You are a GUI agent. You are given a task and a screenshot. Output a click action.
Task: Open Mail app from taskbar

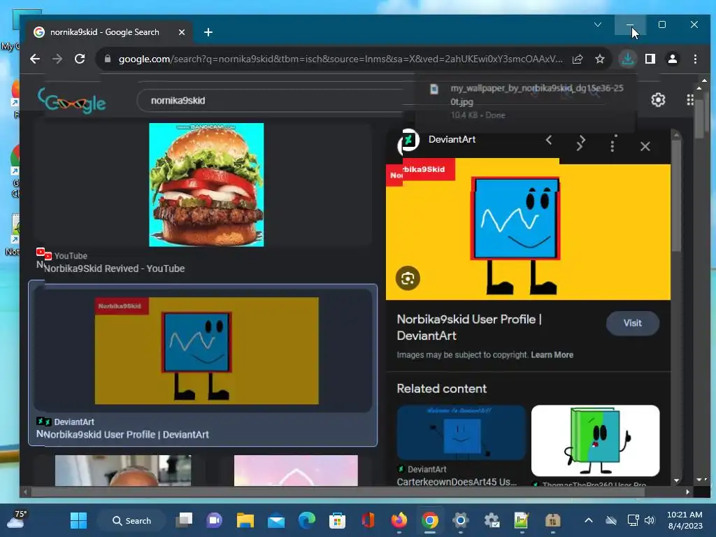[x=275, y=520]
